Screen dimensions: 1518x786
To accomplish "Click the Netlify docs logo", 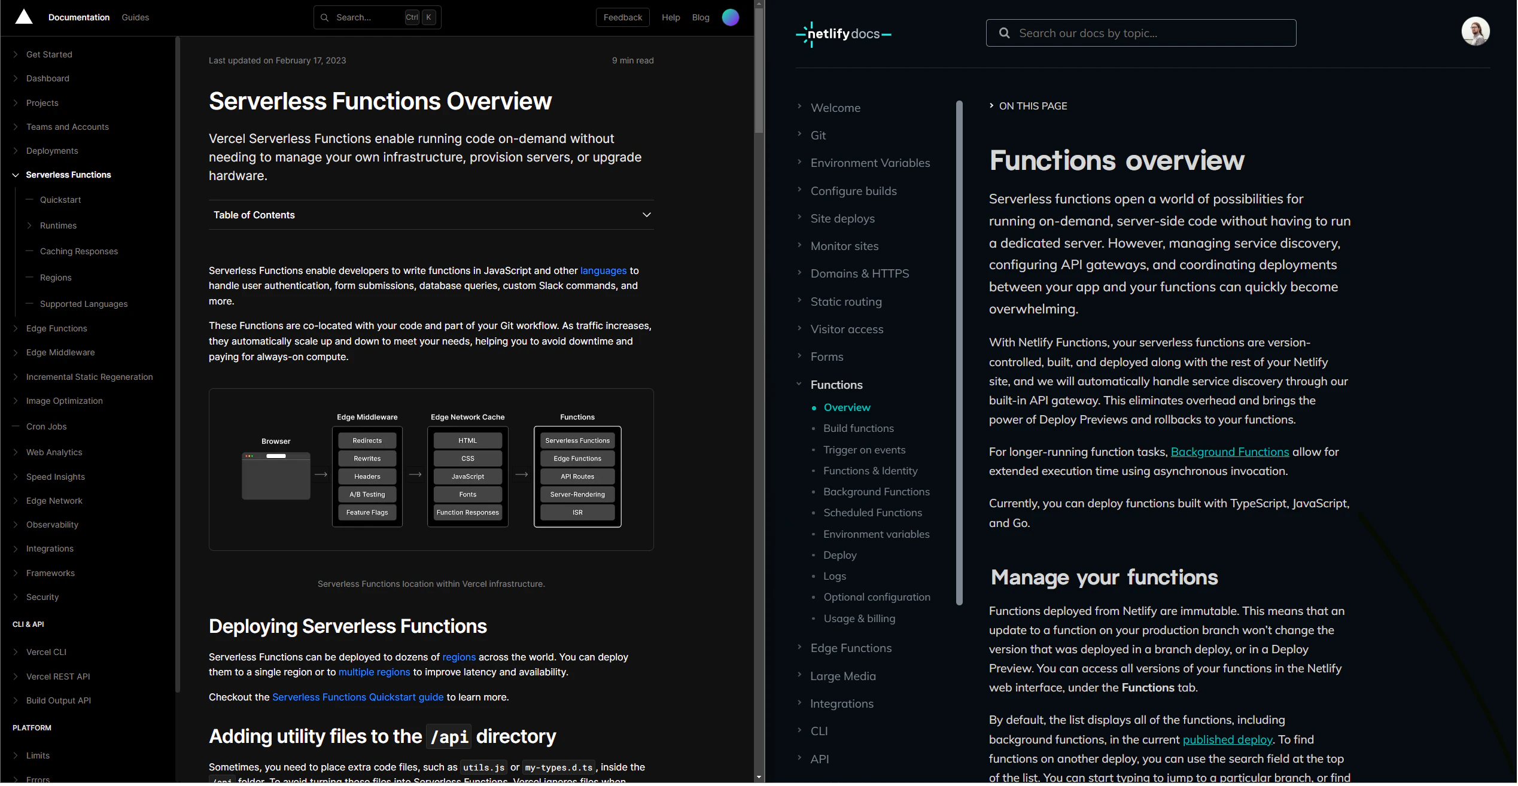I will click(844, 34).
